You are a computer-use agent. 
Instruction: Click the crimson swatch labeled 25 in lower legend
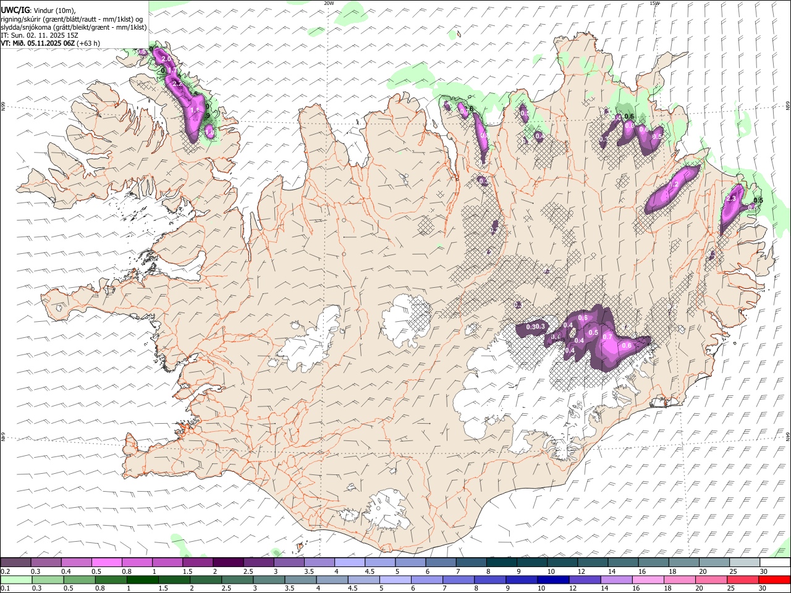point(742,579)
